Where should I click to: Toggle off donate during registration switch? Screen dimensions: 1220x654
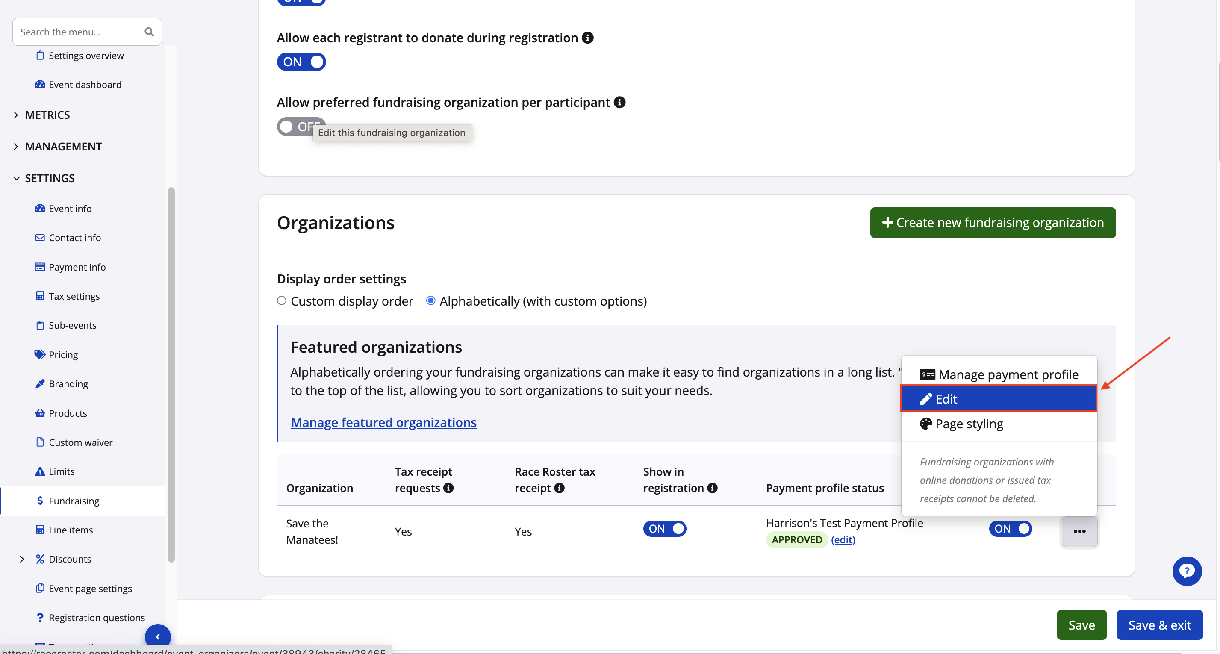pyautogui.click(x=301, y=62)
